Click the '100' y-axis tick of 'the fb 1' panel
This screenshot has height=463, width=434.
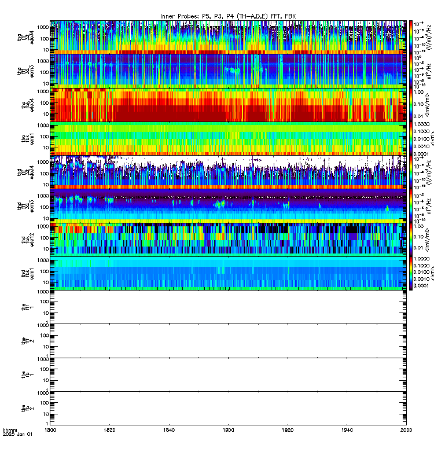(x=45, y=369)
